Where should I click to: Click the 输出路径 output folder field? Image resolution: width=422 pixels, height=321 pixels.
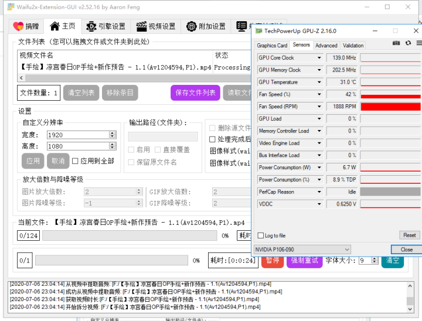(163, 136)
